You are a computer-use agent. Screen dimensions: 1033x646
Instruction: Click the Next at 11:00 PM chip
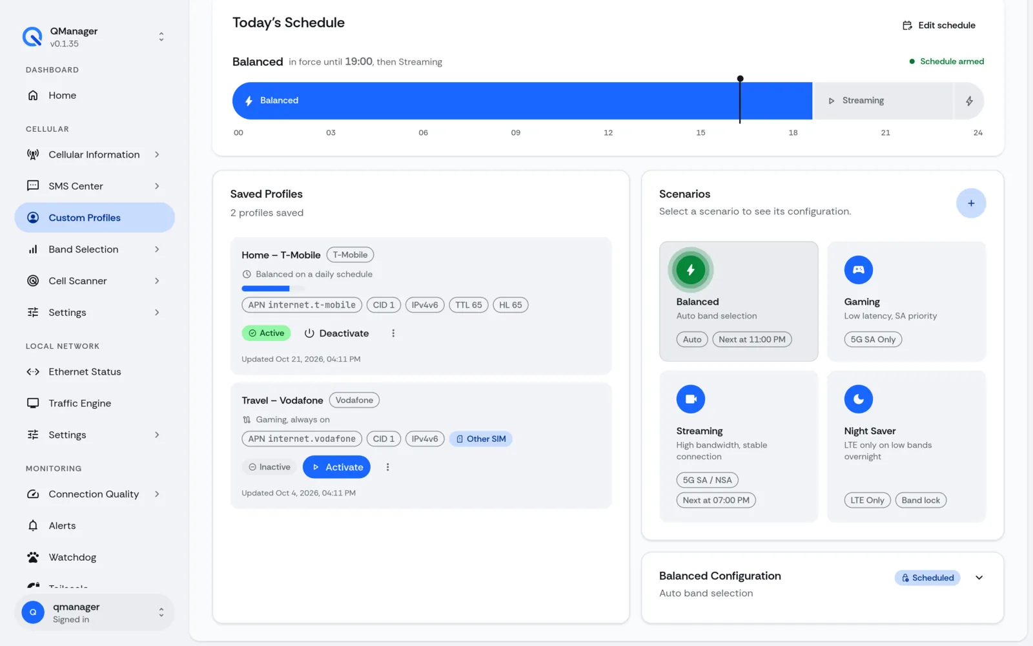752,339
